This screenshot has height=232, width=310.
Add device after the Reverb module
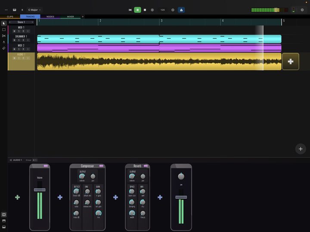click(x=160, y=197)
